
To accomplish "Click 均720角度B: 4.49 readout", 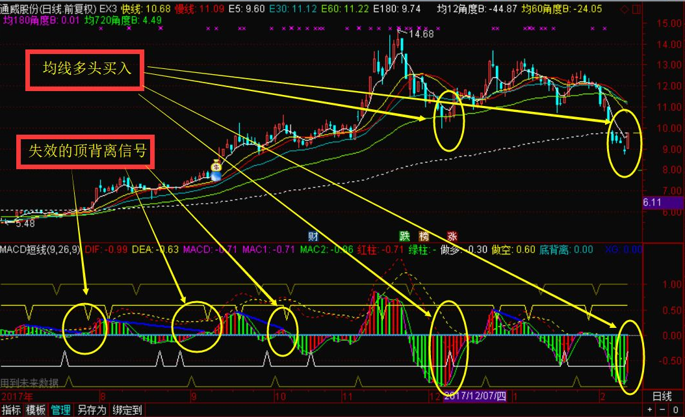I will 123,20.
